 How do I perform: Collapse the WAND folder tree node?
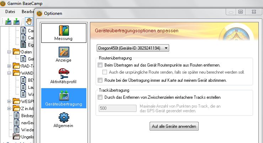click(9, 73)
